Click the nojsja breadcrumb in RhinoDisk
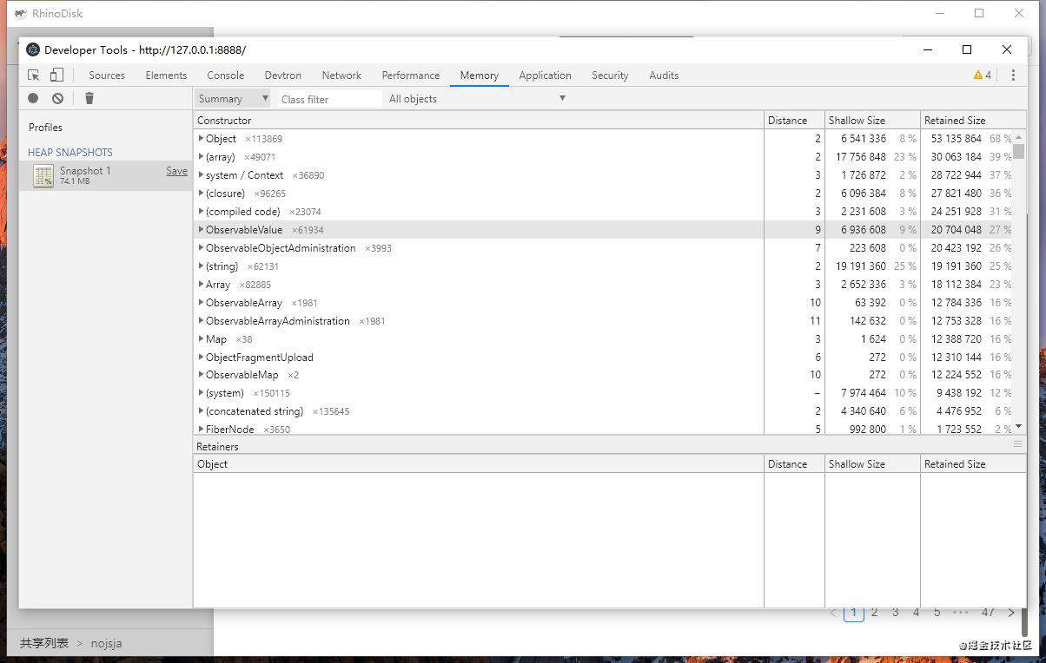1046x663 pixels. (x=106, y=643)
